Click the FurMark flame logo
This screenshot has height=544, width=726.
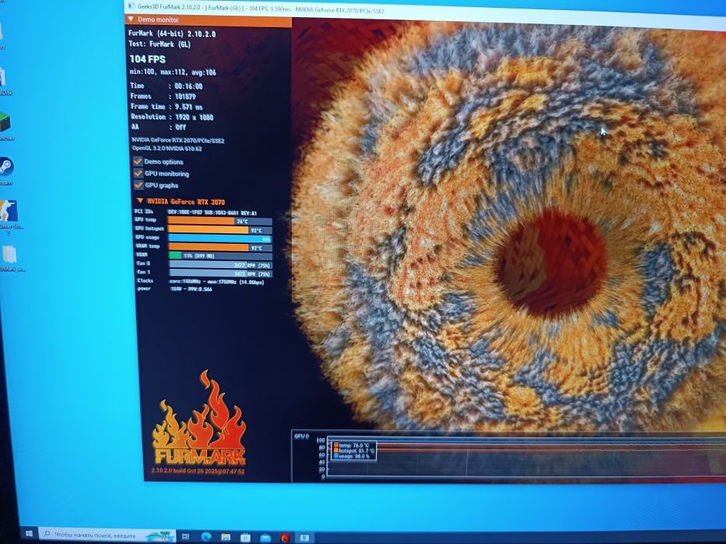point(199,418)
